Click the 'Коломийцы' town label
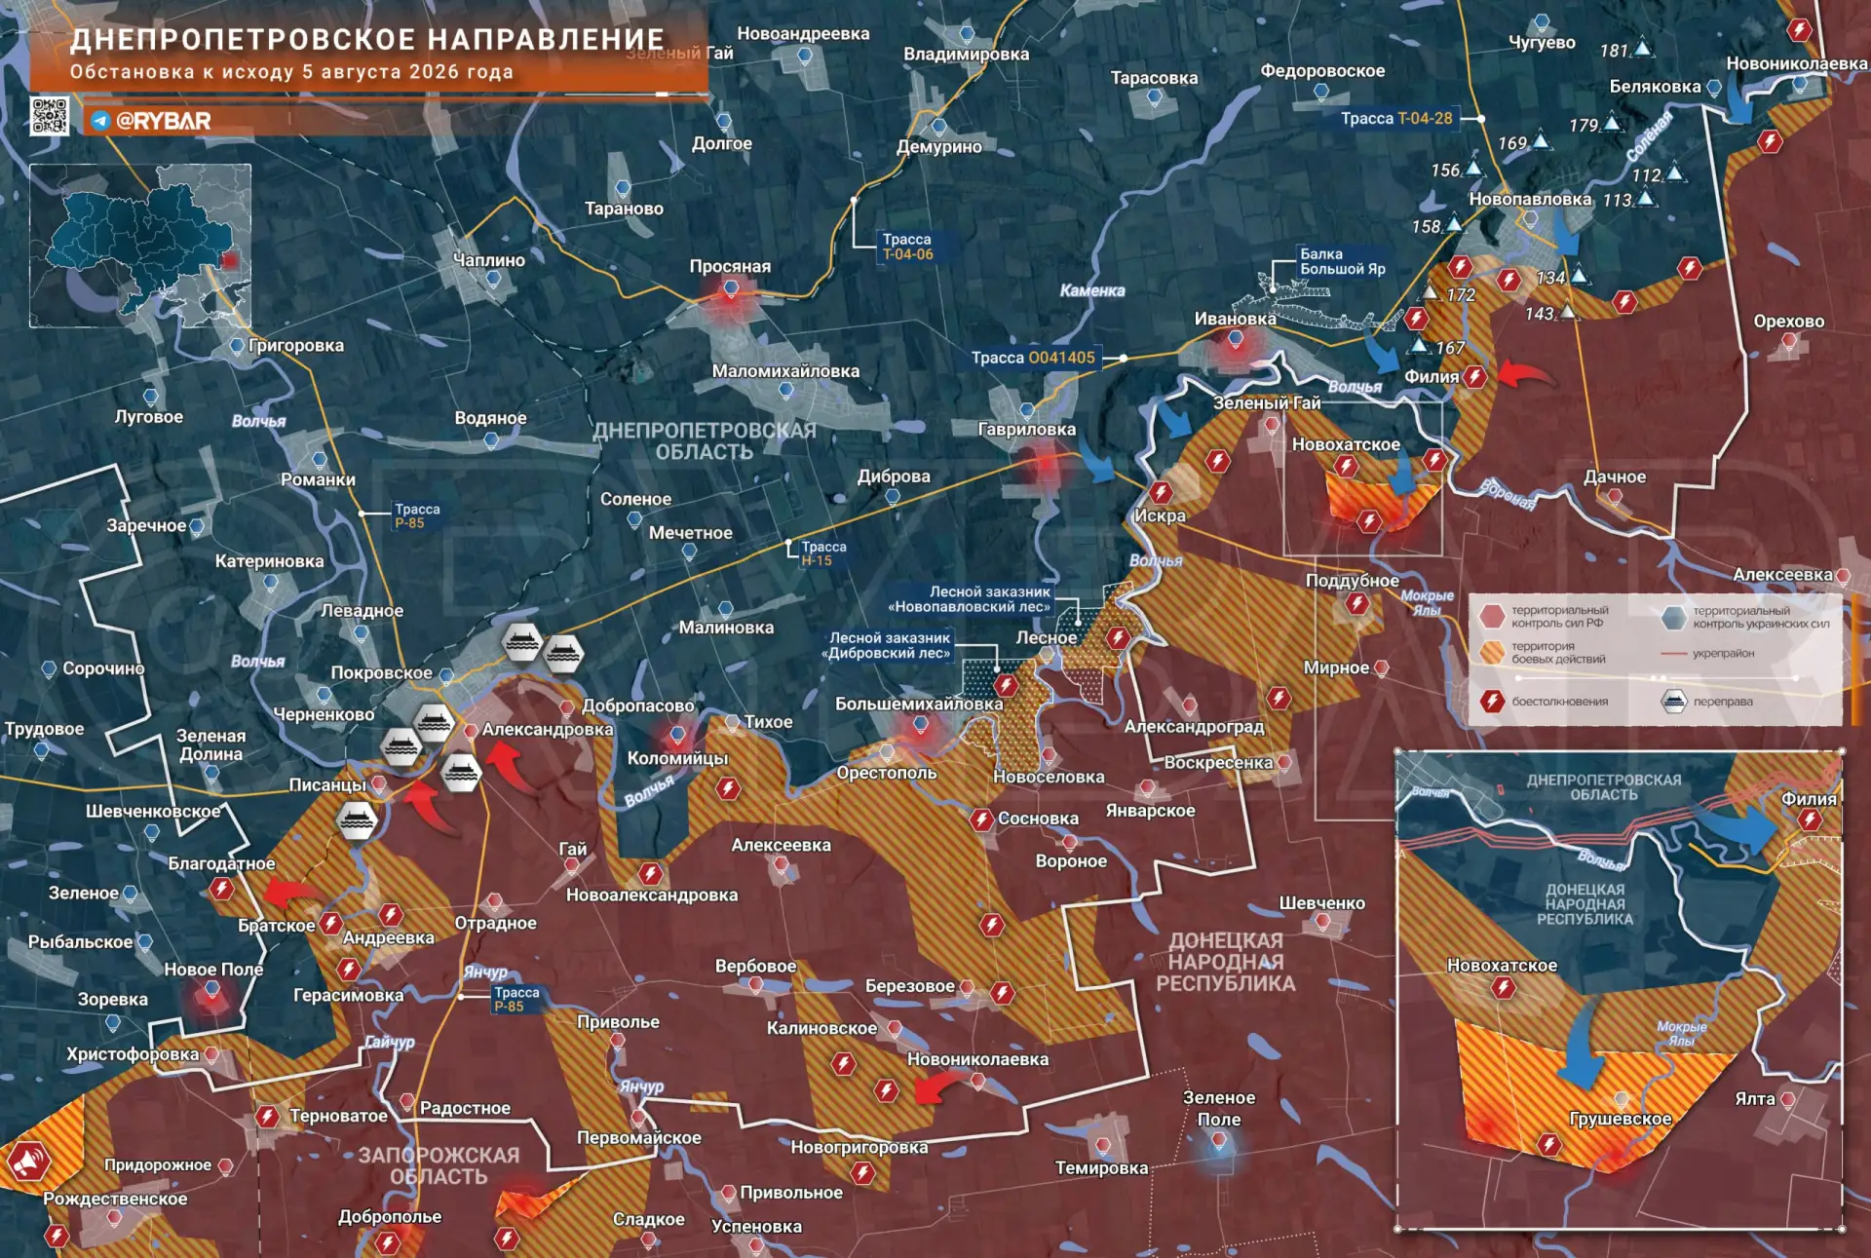 [677, 758]
